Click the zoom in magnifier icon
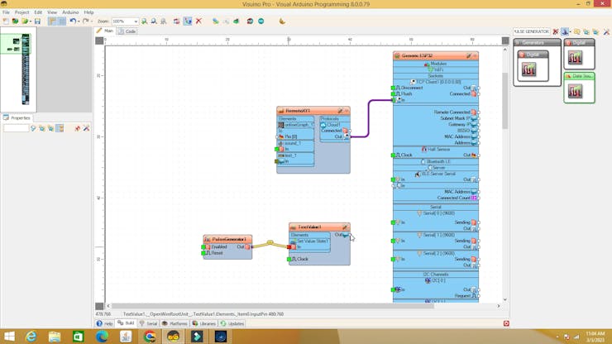This screenshot has height=344, width=612. pos(145,21)
